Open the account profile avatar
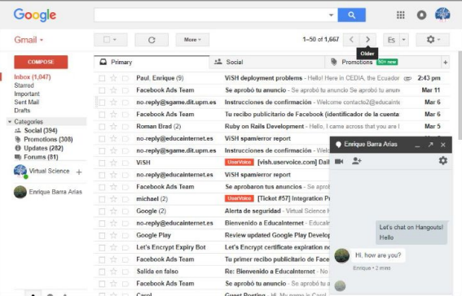Viewport: 462px width, 296px height. click(x=442, y=15)
